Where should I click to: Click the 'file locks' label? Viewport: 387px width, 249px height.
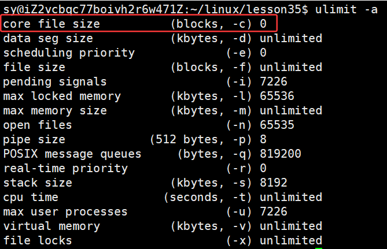[38, 240]
